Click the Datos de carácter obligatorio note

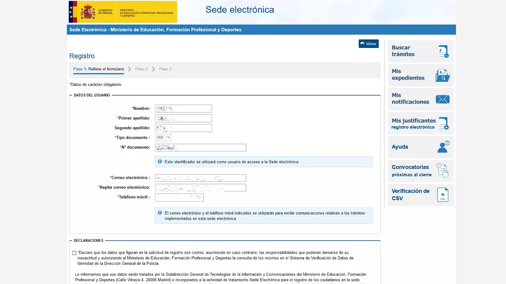[95, 85]
